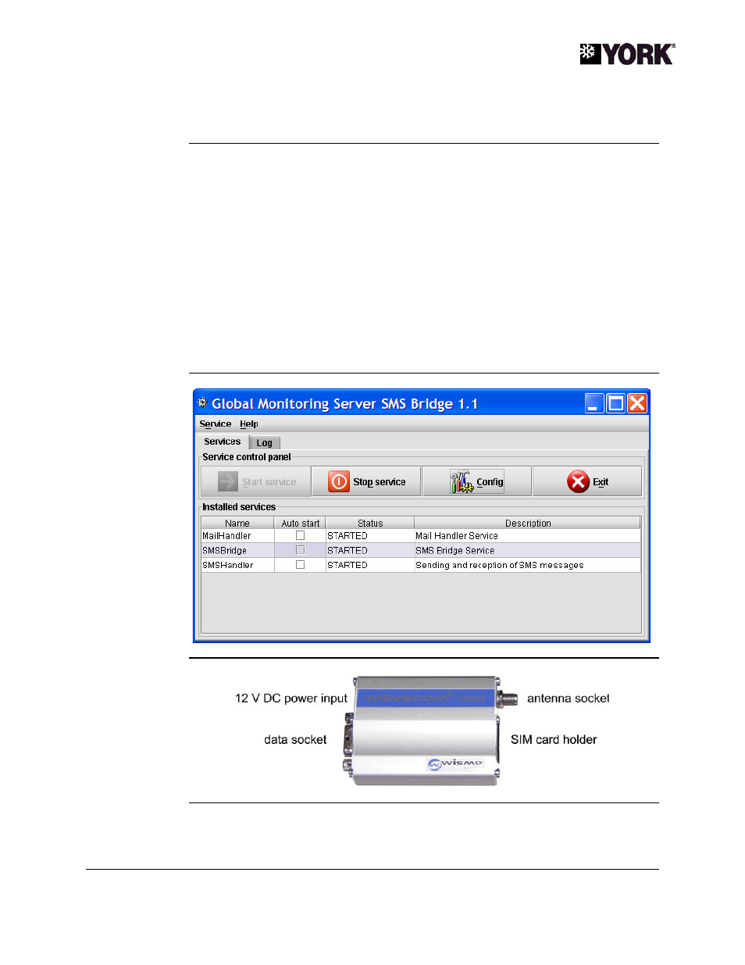This screenshot has width=745, height=965.
Task: Click the Exit button label
Action: click(601, 482)
